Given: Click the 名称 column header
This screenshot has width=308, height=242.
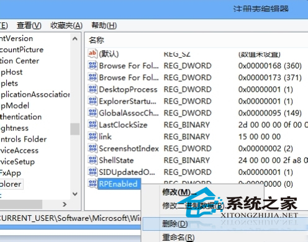Looking at the screenshot, I should pyautogui.click(x=96, y=40).
